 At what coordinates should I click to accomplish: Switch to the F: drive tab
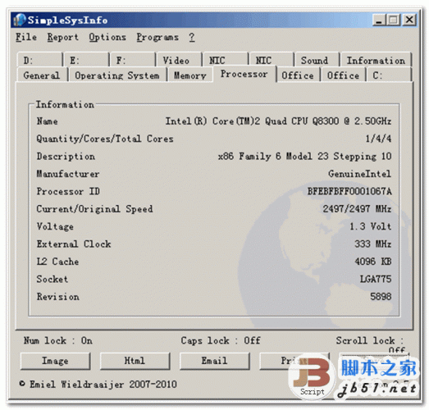tap(133, 60)
